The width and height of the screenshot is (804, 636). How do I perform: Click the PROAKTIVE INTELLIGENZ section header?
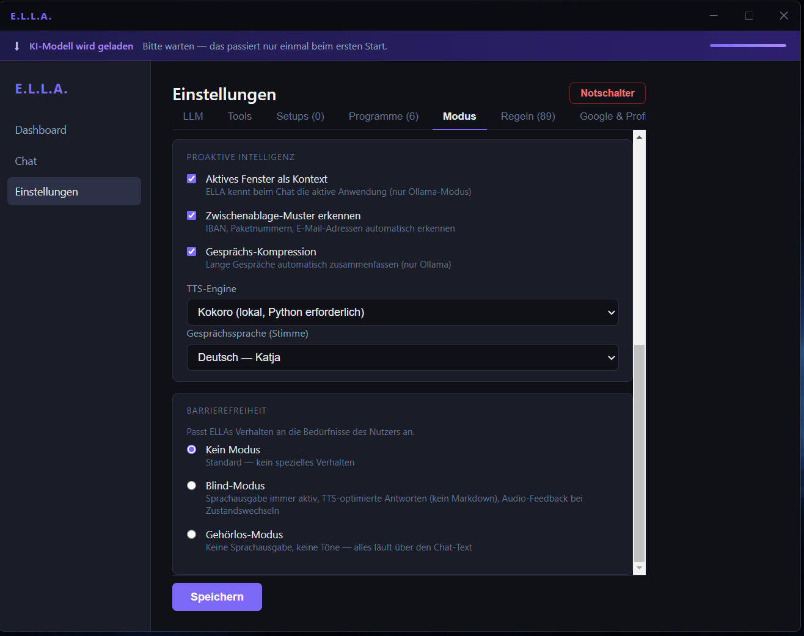point(241,157)
